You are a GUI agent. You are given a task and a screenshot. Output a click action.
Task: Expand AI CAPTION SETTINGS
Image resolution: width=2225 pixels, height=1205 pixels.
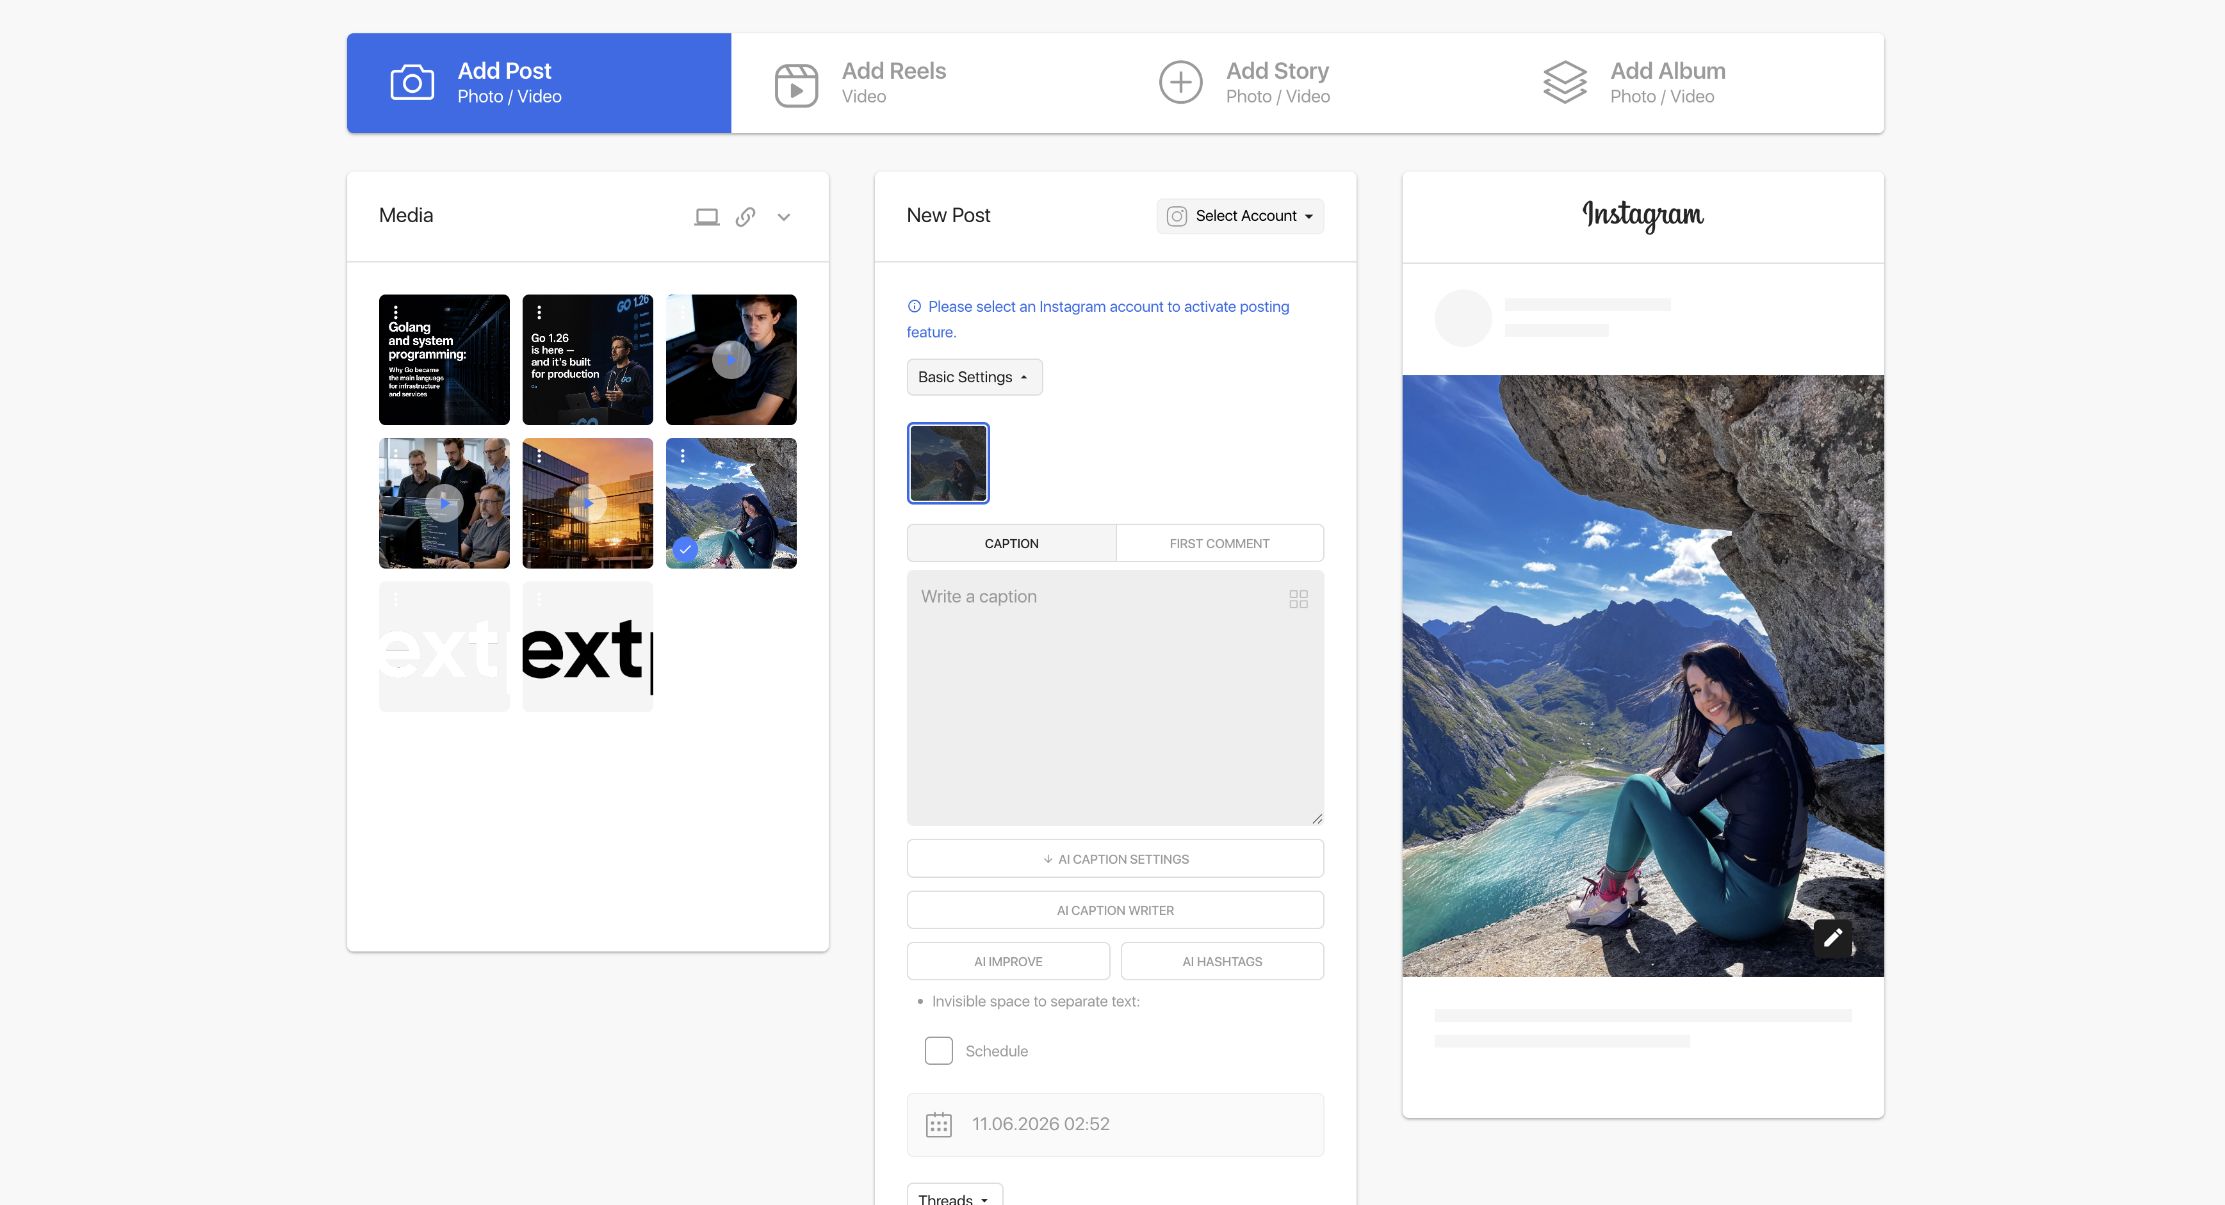1115,859
